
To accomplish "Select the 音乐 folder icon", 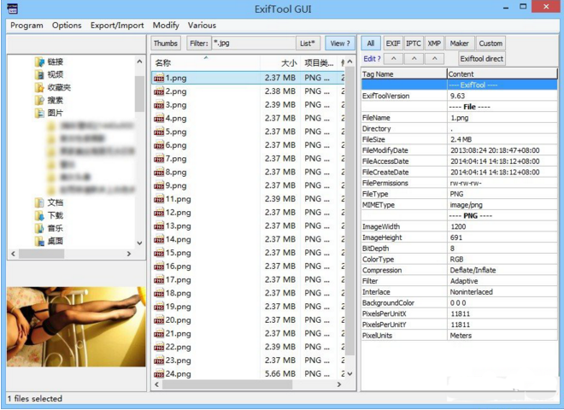I will pyautogui.click(x=39, y=228).
